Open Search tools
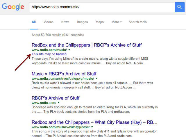Screen dimensions: 186x137 (138, 22)
